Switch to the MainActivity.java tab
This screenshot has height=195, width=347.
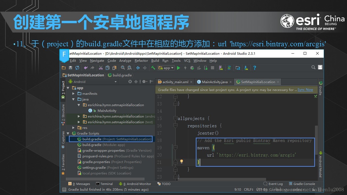tap(215, 82)
